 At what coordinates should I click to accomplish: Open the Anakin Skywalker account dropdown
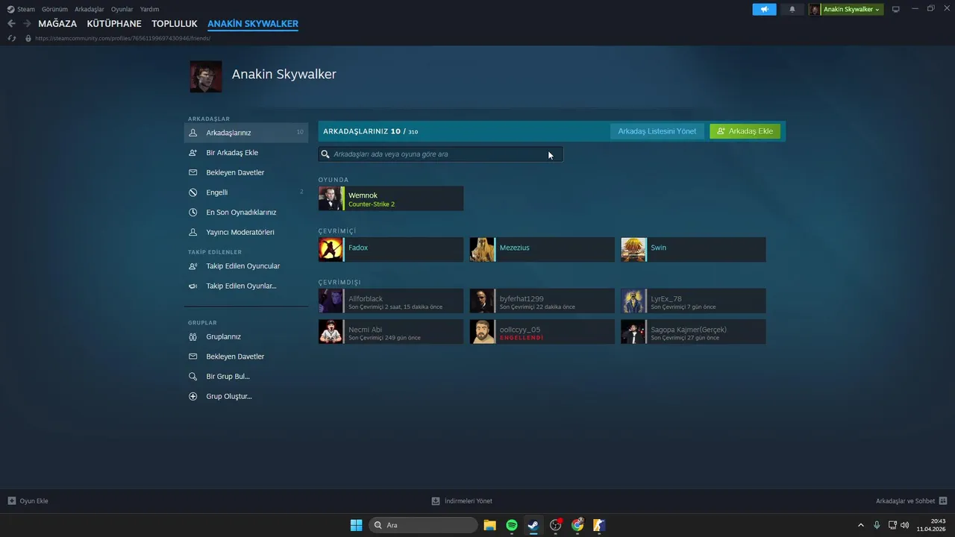point(845,9)
